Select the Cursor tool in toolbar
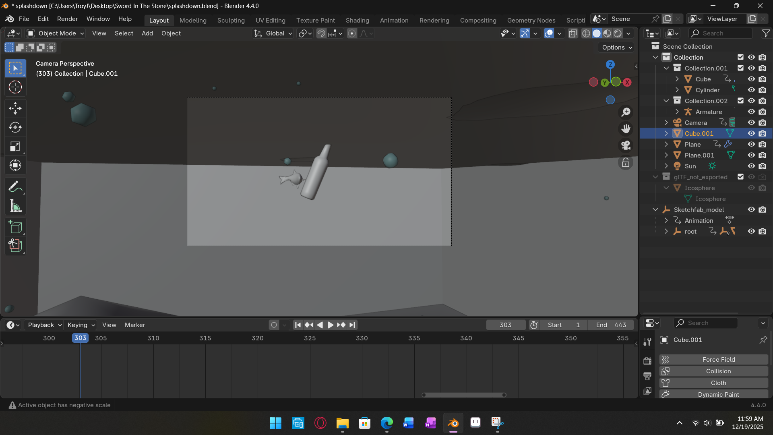 coord(15,87)
